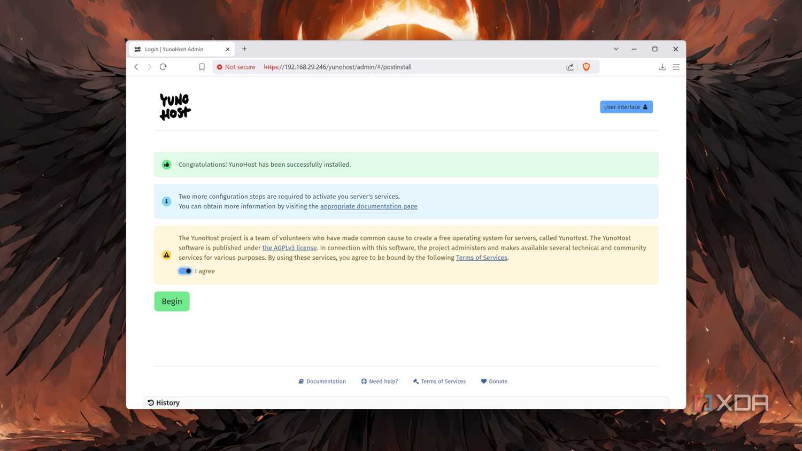The height and width of the screenshot is (451, 802).
Task: Open the appropriate documentation page link
Action: coord(369,206)
